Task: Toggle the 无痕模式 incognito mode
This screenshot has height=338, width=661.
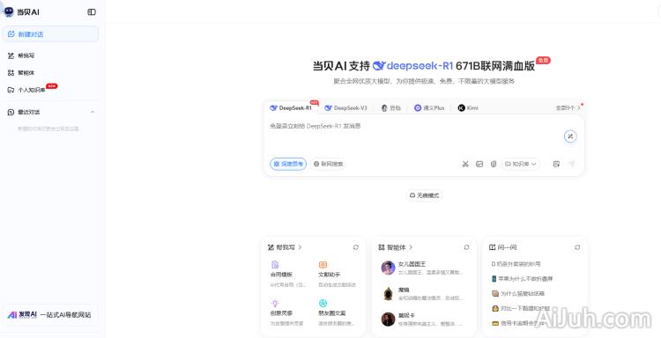Action: pyautogui.click(x=424, y=195)
